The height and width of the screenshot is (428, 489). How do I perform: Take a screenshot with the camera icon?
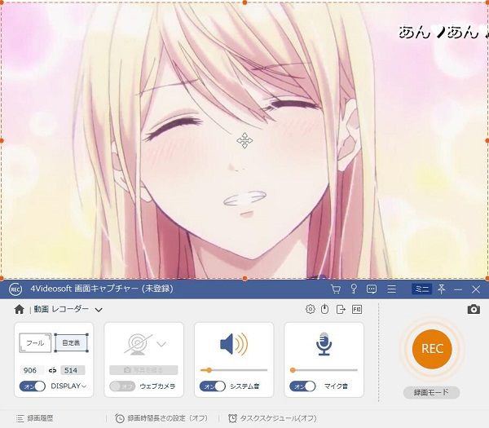click(x=474, y=309)
